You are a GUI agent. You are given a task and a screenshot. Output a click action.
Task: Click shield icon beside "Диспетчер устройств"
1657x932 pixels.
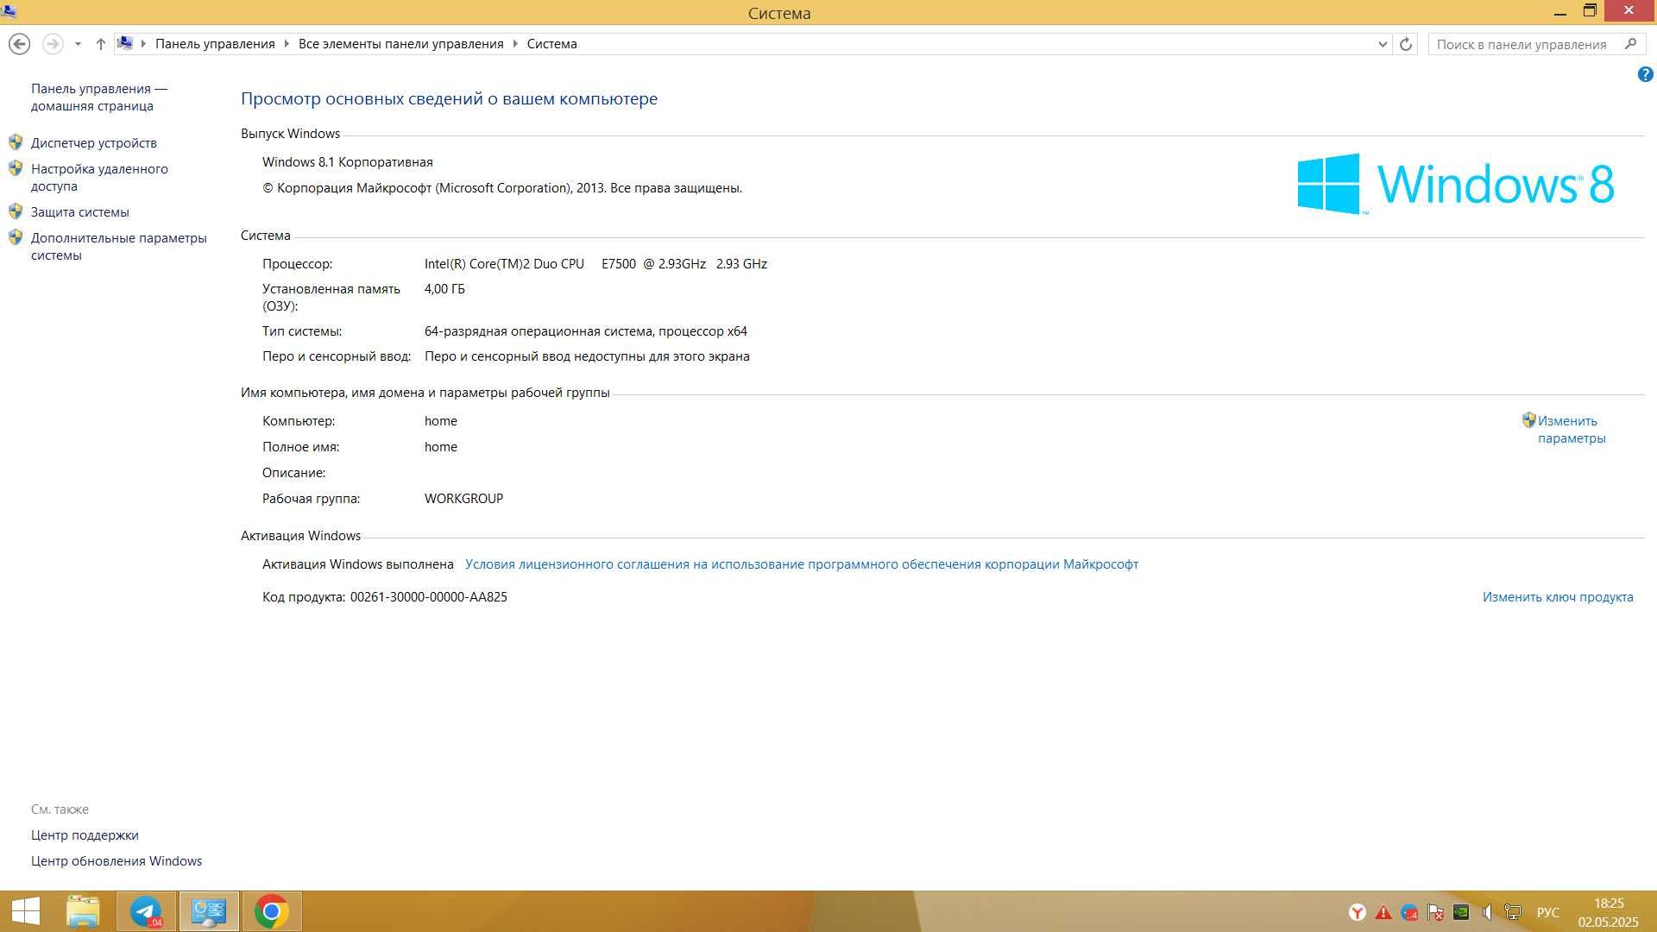(16, 142)
